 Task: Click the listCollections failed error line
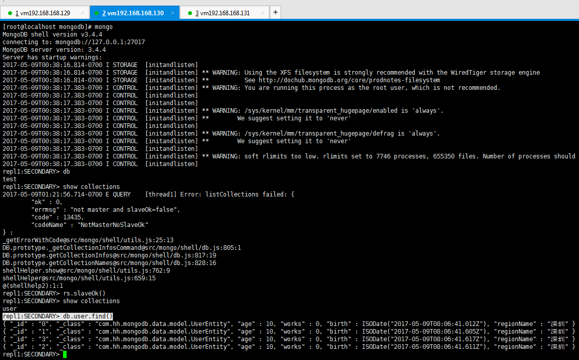[x=148, y=194]
